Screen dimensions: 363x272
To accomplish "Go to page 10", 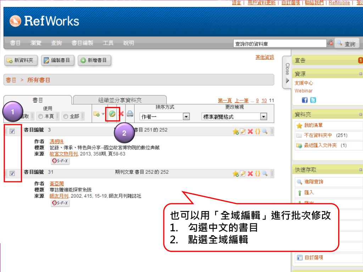I will pyautogui.click(x=264, y=100).
